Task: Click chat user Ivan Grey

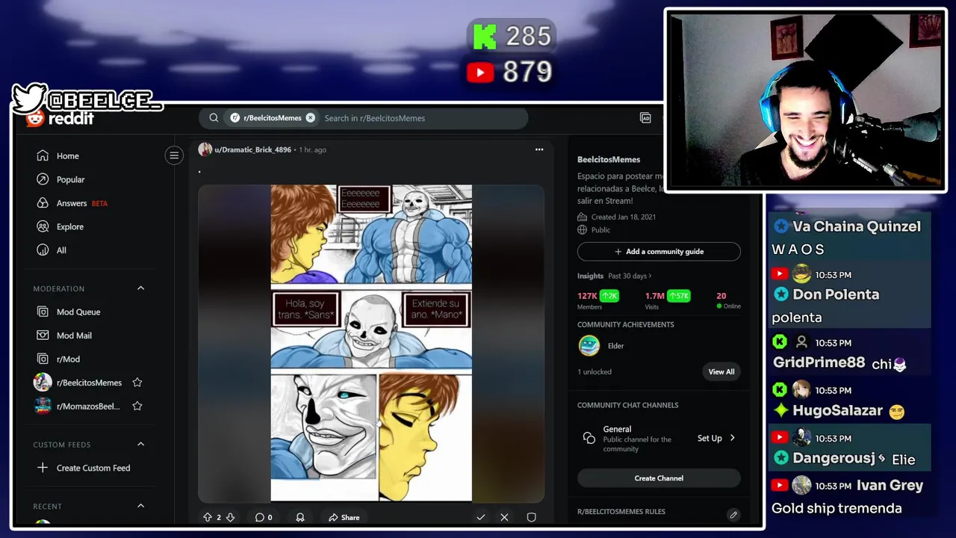Action: pos(890,486)
